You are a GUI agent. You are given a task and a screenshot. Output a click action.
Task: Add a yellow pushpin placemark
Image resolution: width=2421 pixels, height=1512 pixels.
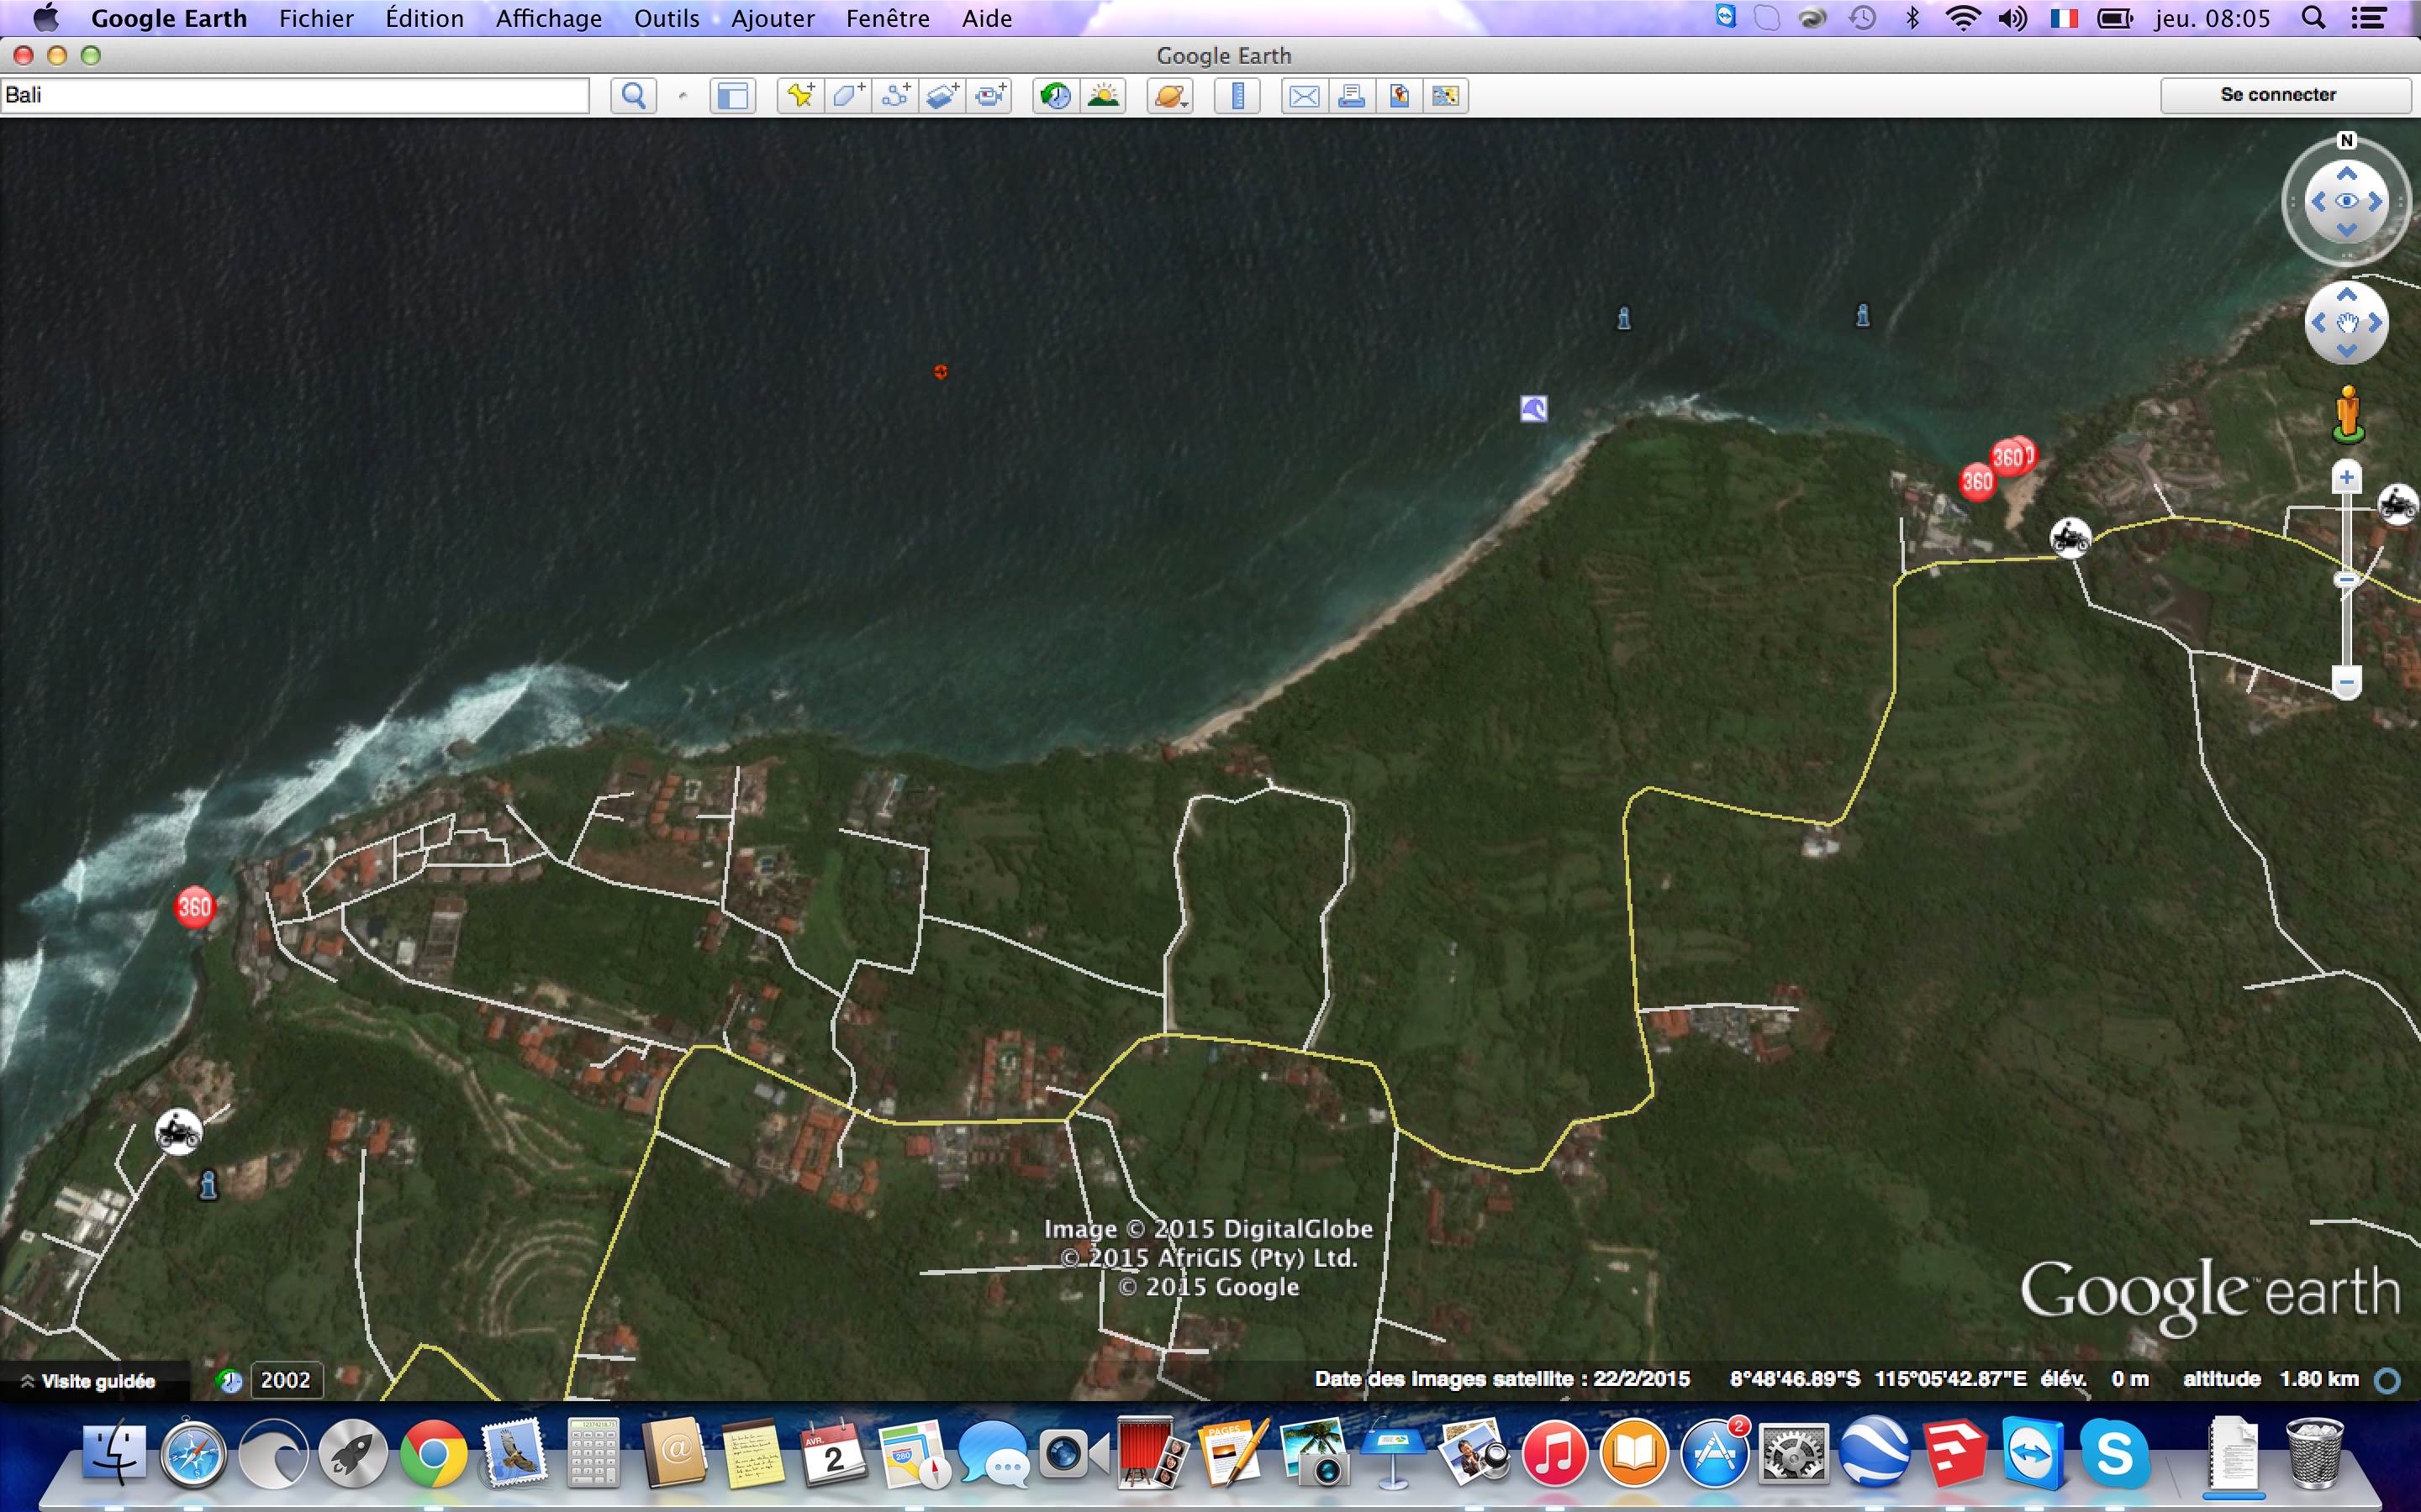click(x=799, y=96)
